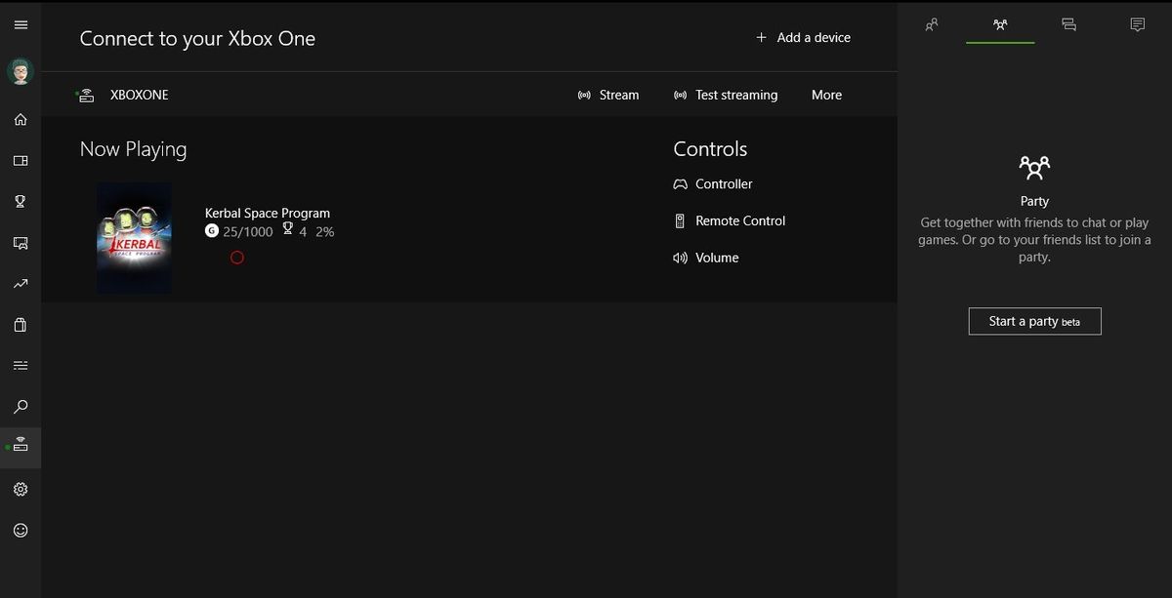Switch to the Friends tab

932,24
